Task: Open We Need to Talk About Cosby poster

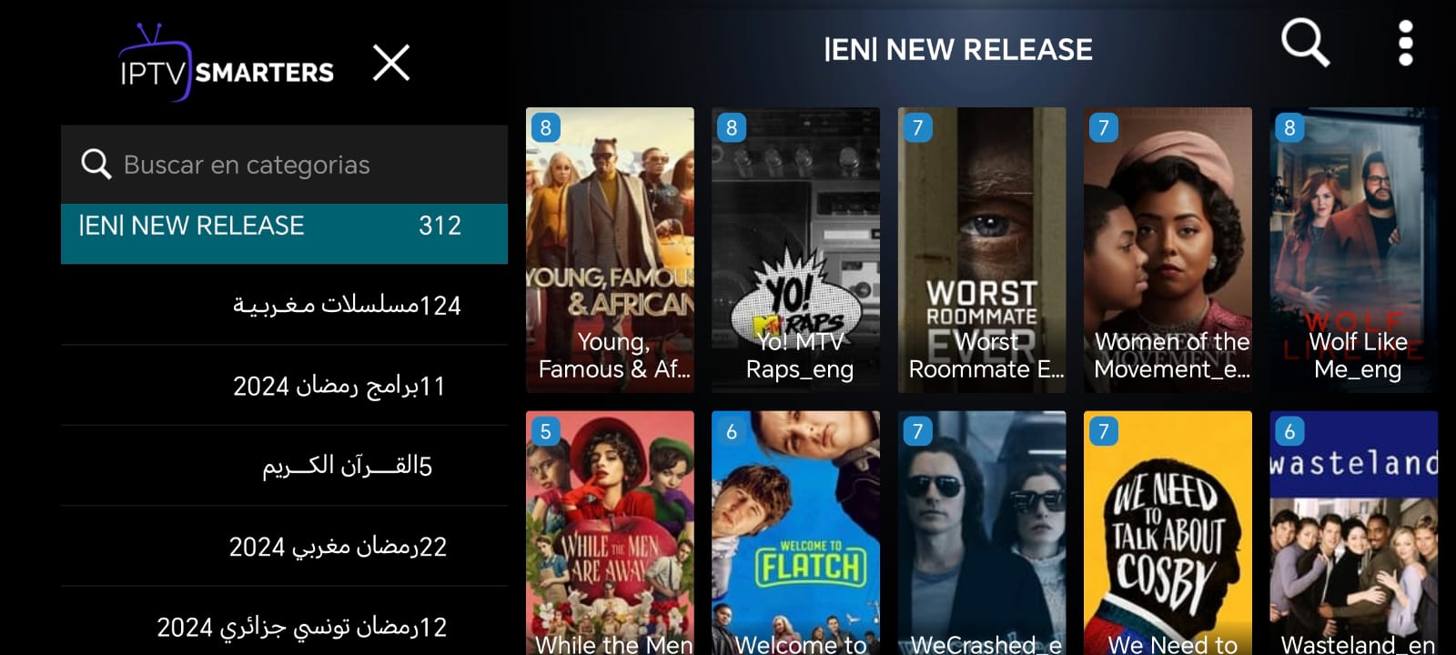Action: pyautogui.click(x=1168, y=533)
